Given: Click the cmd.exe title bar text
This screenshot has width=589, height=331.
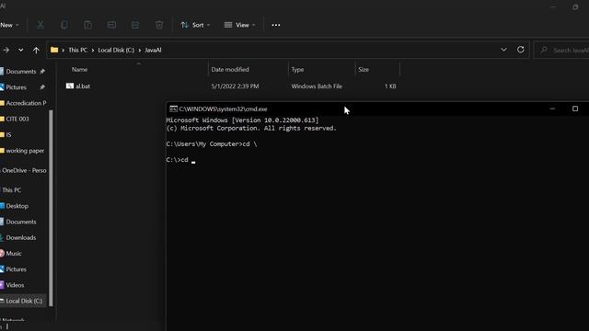Looking at the screenshot, I should (x=223, y=108).
